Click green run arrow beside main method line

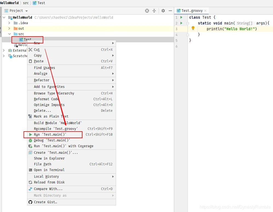point(182,23)
